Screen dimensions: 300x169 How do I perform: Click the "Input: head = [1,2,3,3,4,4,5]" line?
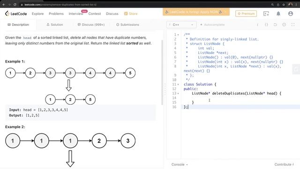38,110
